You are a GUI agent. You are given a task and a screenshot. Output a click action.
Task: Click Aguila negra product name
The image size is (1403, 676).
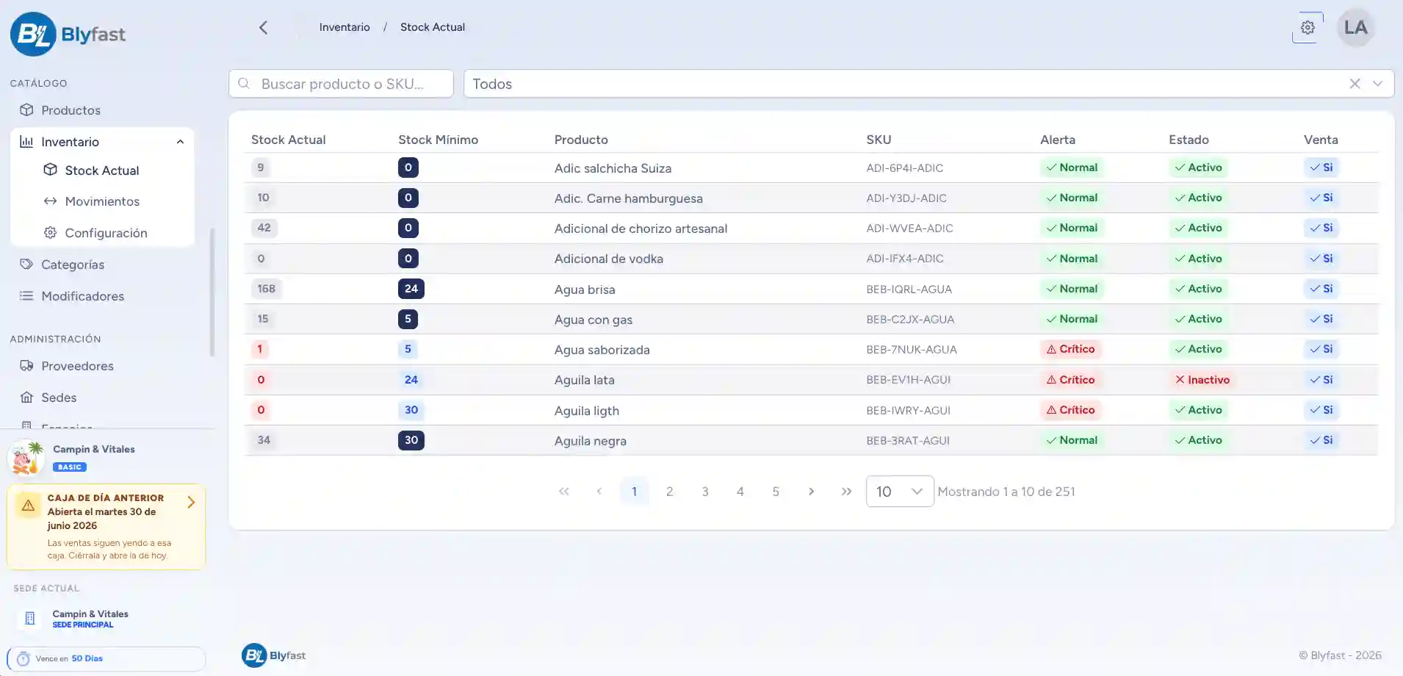point(590,441)
